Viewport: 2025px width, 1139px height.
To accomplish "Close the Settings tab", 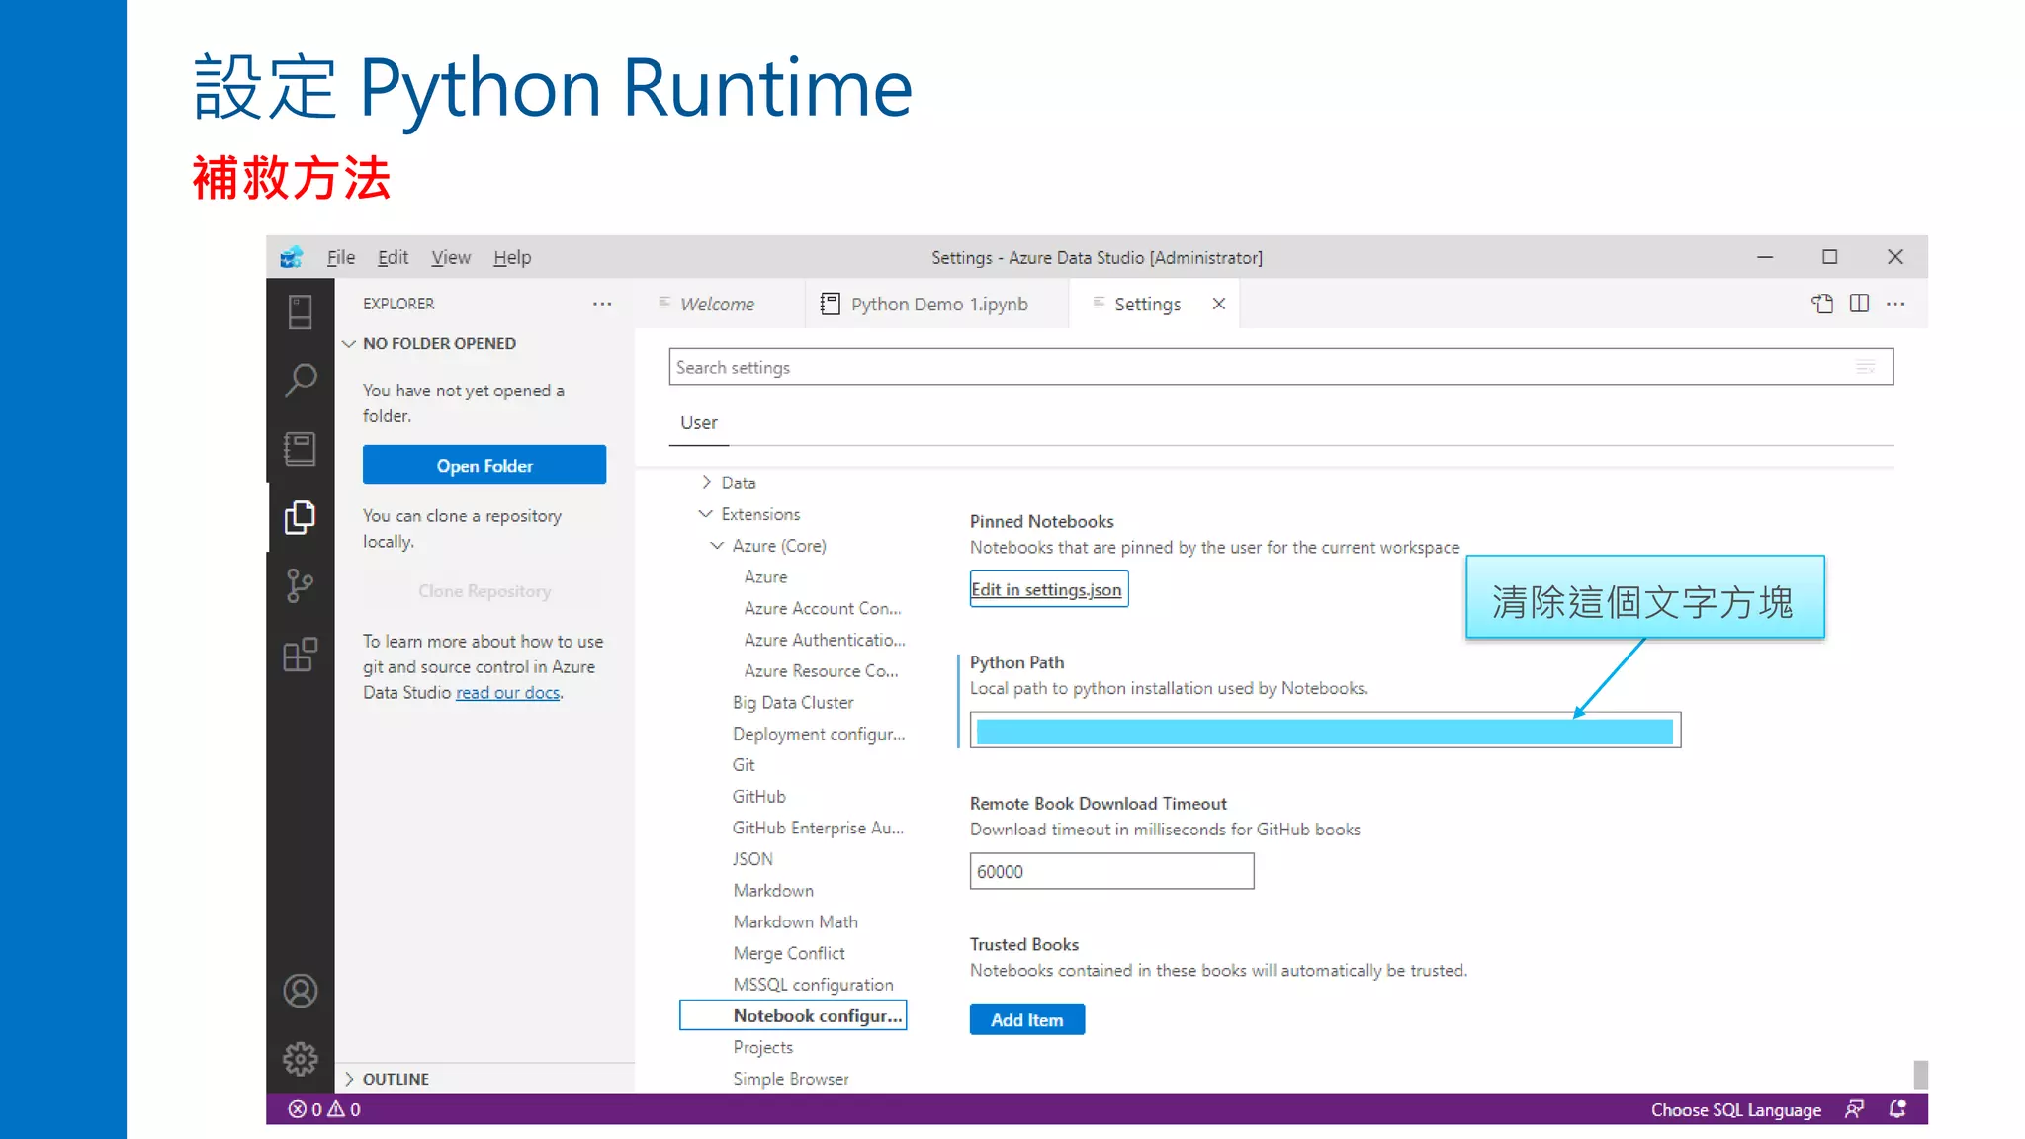I will point(1219,304).
